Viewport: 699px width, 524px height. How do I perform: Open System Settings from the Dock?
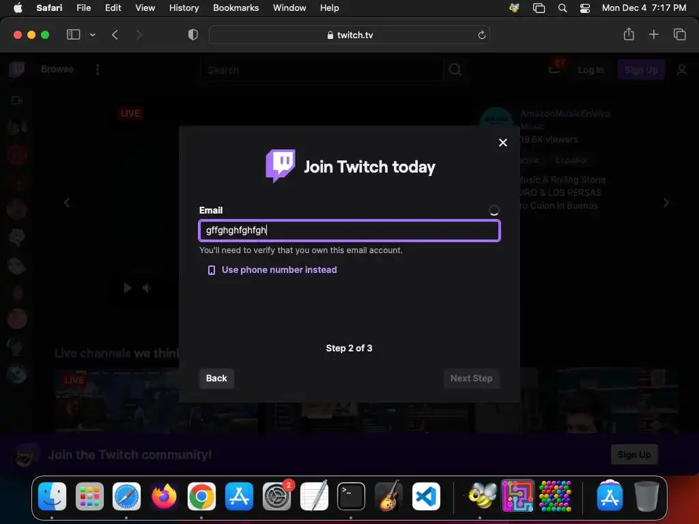[276, 496]
